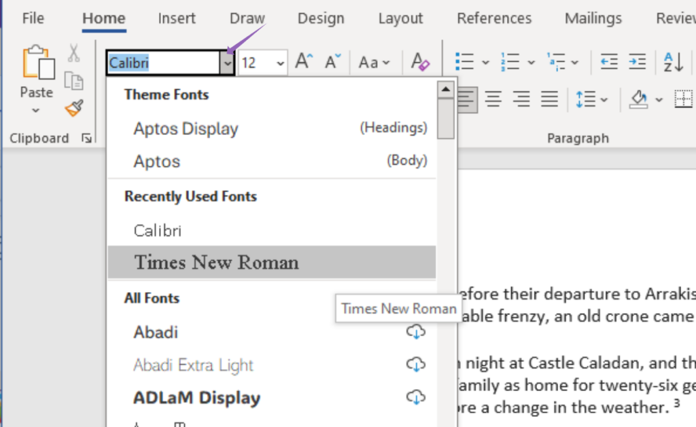The image size is (696, 427).
Task: Expand the Change Case Aa dropdown
Action: click(375, 63)
